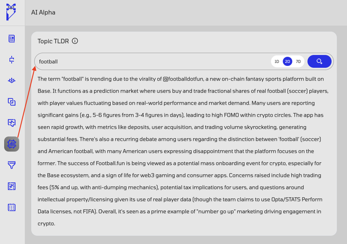Select the overlapping squares sidebar icon
This screenshot has width=347, height=244.
[12, 102]
